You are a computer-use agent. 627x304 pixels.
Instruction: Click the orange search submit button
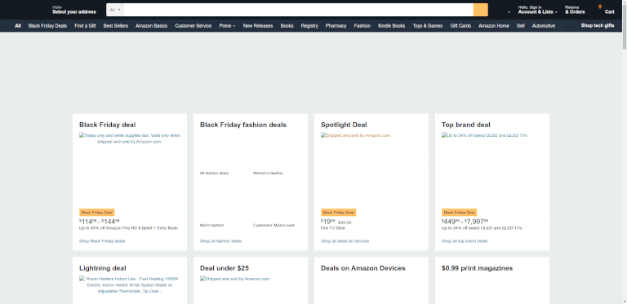pyautogui.click(x=480, y=10)
